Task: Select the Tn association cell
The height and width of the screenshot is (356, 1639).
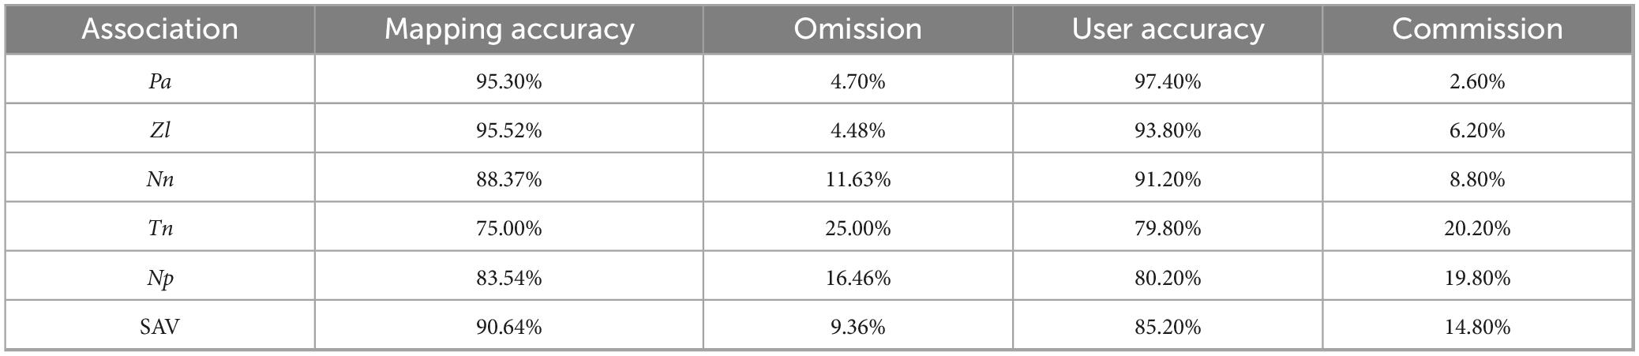Action: coord(160,228)
